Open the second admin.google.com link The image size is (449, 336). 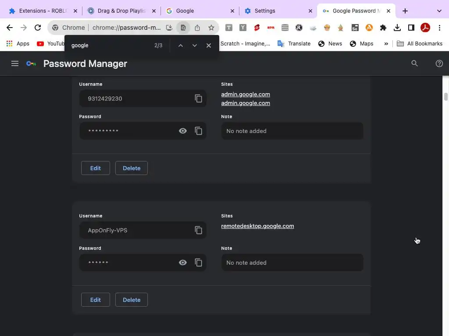[246, 103]
